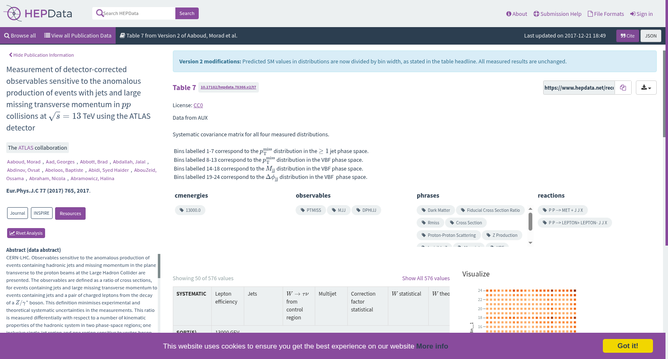Select the Dark Matter phrase tag

[436, 210]
